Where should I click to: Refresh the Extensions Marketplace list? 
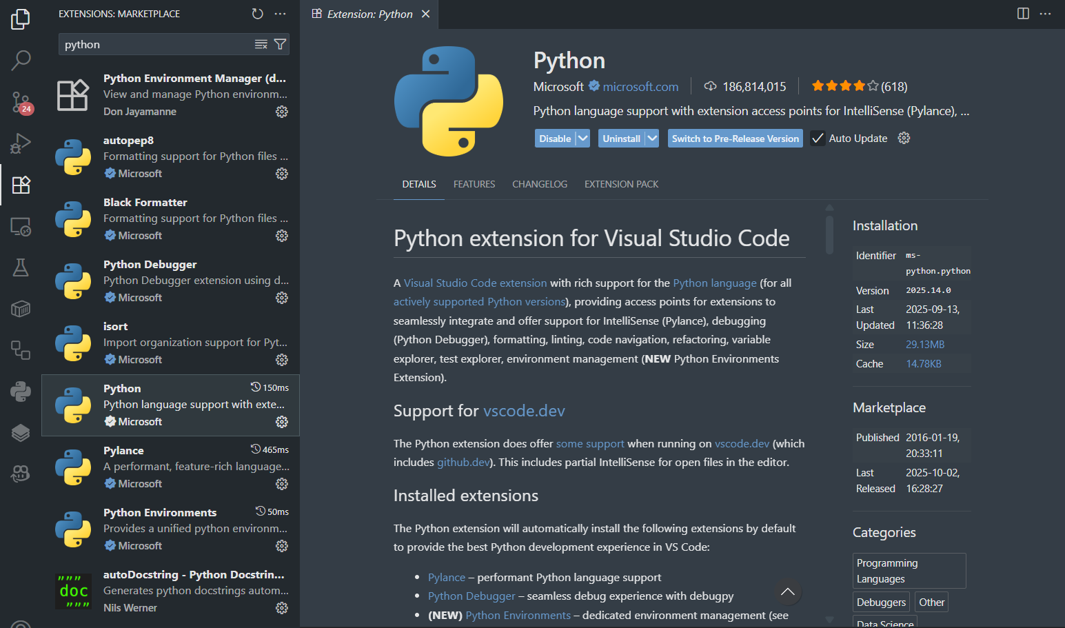pos(258,14)
